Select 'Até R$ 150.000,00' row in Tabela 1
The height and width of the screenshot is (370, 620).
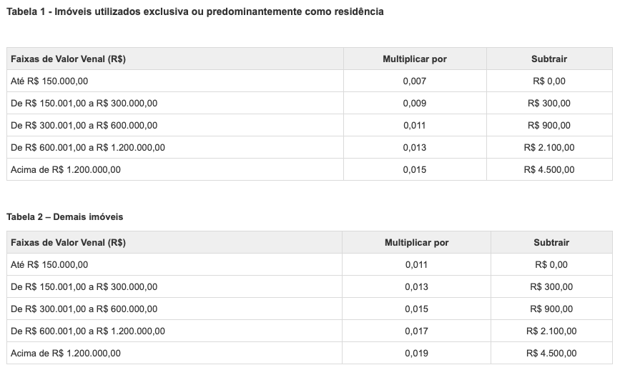tap(50, 81)
